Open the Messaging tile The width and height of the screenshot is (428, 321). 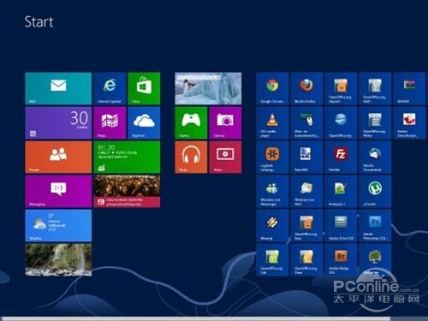58,191
